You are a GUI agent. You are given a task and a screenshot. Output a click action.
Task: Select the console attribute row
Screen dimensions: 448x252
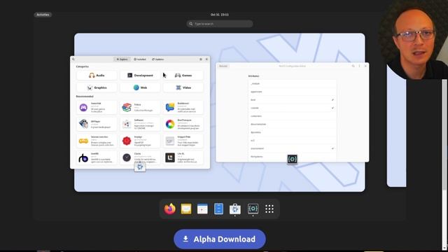pos(292,108)
